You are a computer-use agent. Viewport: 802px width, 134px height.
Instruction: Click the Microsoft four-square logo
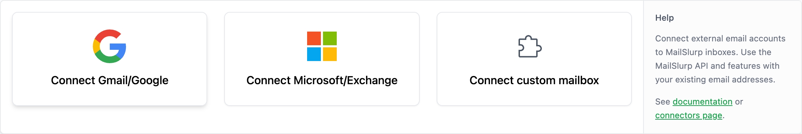(x=322, y=46)
